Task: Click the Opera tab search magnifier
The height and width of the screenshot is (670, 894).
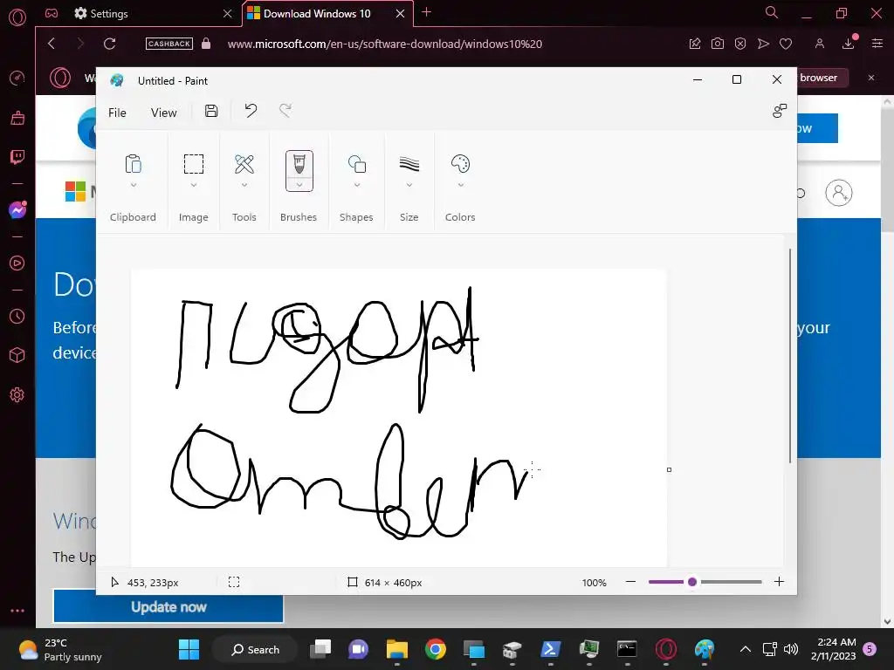Action: [x=772, y=12]
